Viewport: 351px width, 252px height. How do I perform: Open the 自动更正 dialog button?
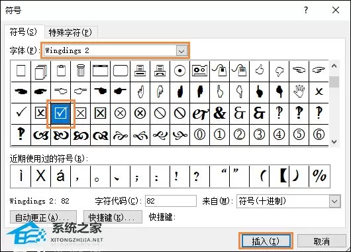coord(43,217)
